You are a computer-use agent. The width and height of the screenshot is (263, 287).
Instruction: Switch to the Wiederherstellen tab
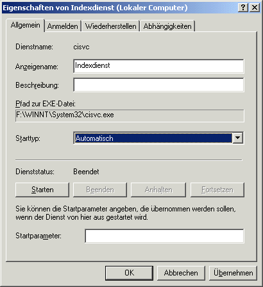[x=110, y=26]
